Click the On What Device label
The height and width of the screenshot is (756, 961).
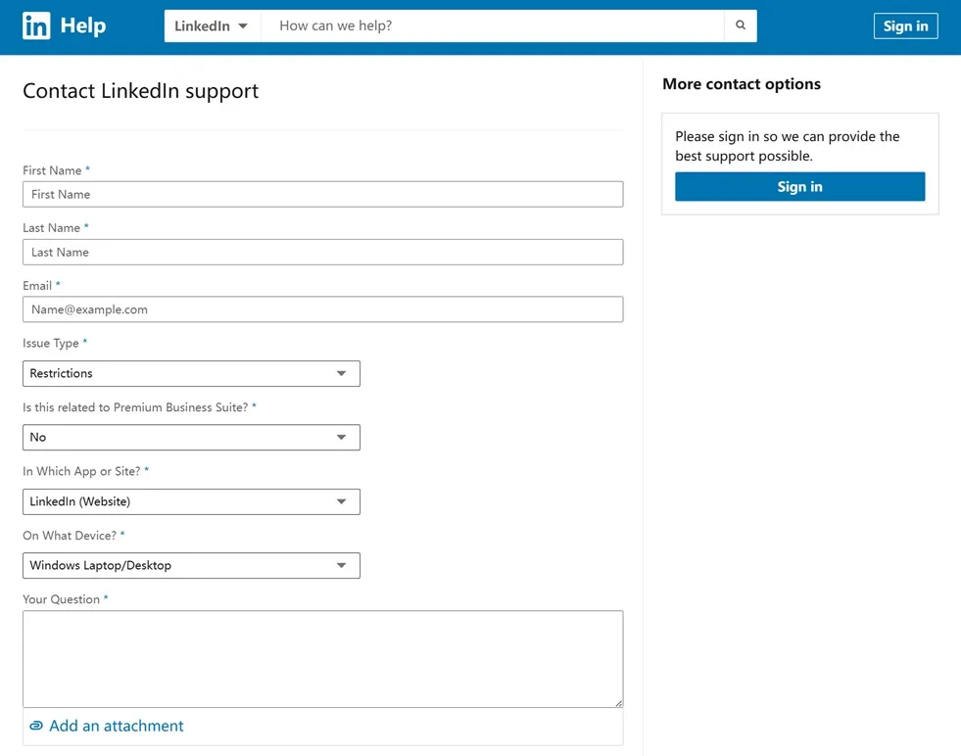pos(70,536)
